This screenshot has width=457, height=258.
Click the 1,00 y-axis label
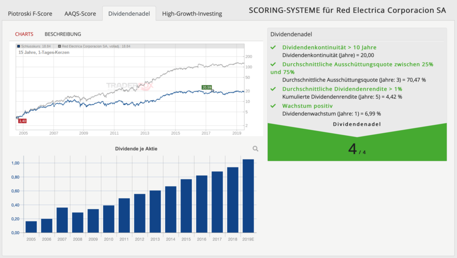click(16, 163)
